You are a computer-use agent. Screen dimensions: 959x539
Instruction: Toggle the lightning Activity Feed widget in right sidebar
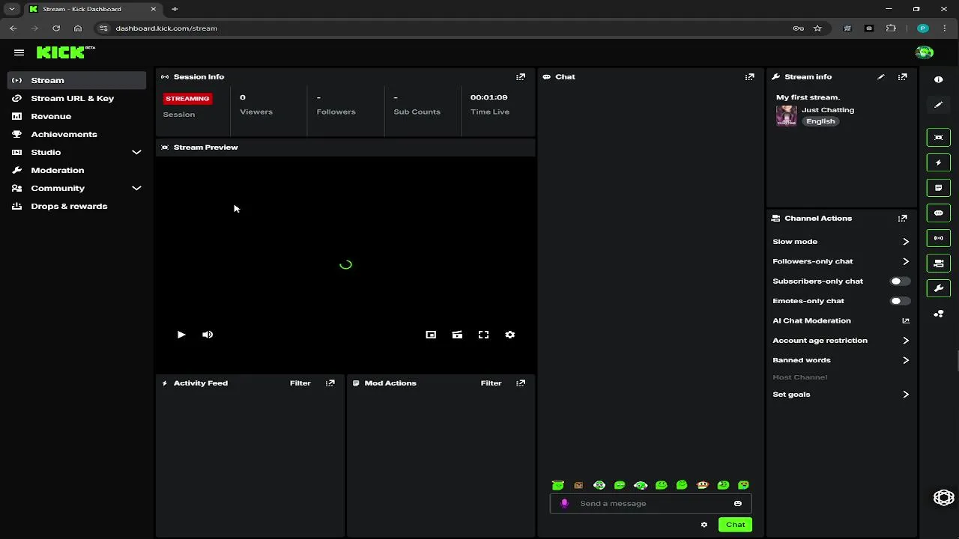pyautogui.click(x=938, y=162)
